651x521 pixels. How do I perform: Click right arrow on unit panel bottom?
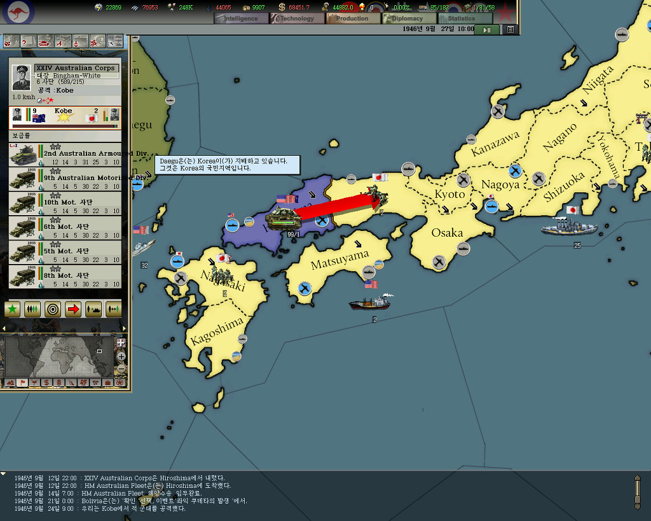click(x=124, y=328)
